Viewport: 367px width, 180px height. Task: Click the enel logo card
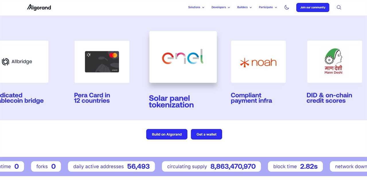(x=183, y=57)
